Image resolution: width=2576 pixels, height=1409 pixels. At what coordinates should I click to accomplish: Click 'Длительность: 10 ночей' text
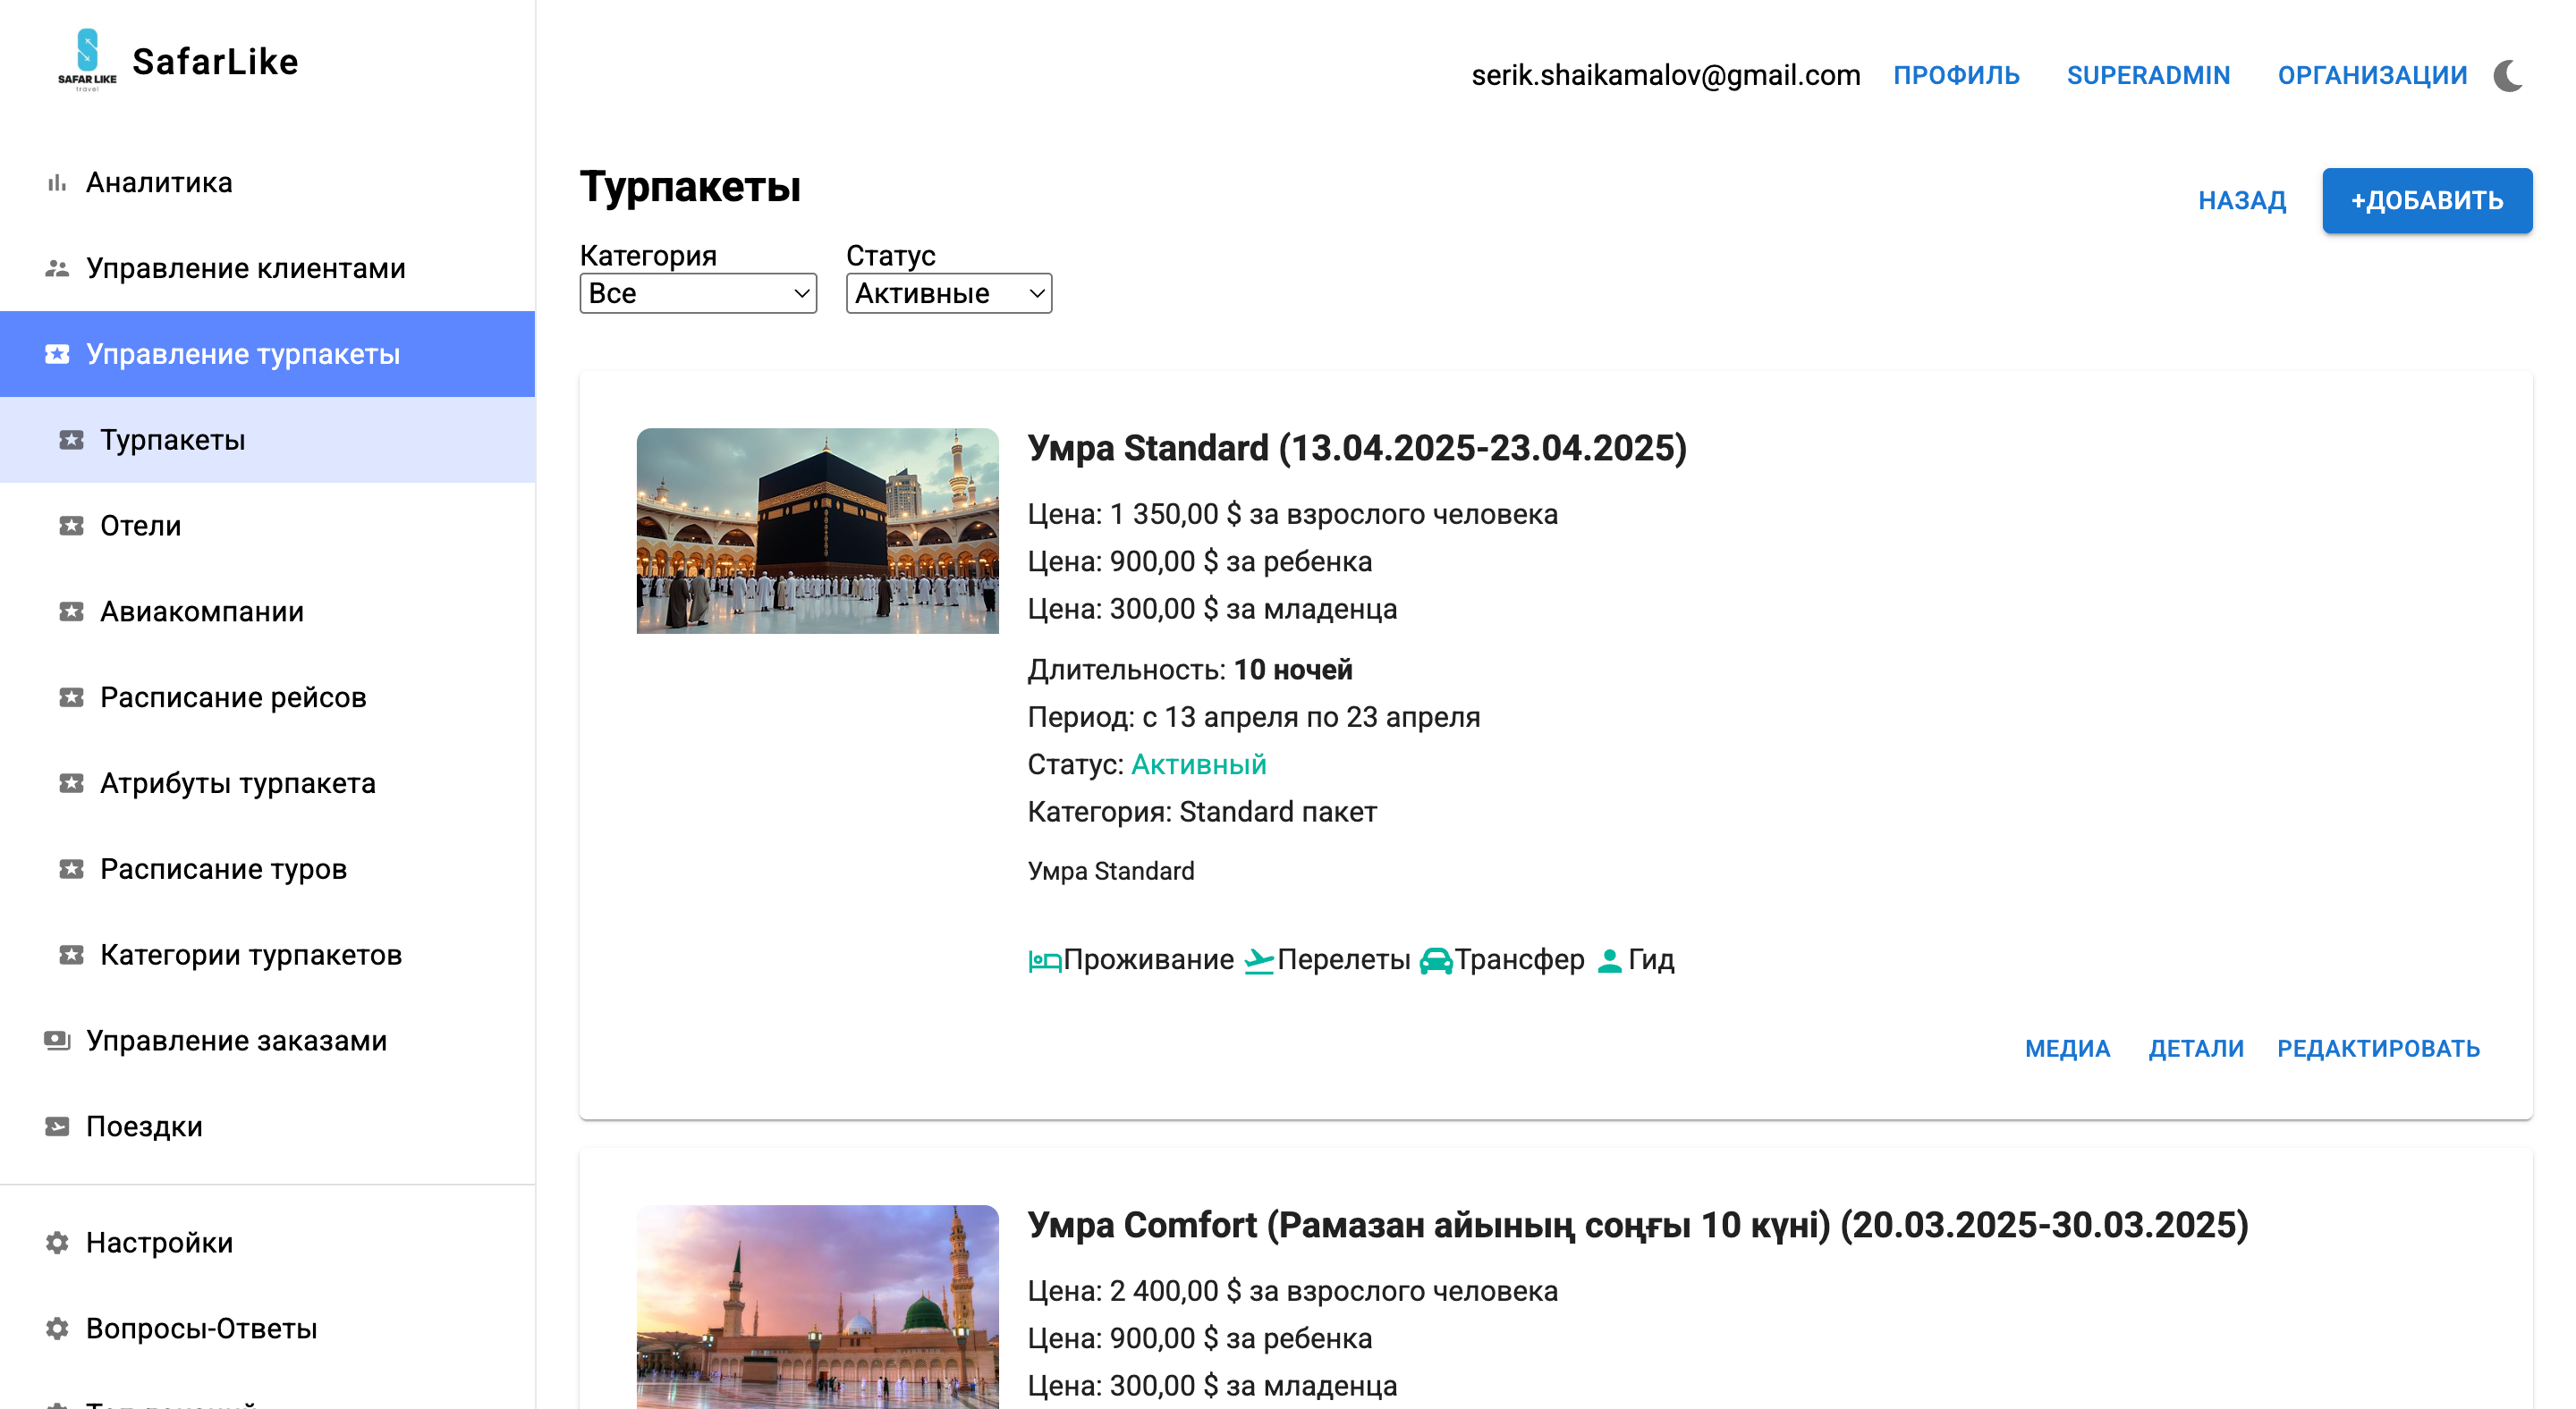click(1190, 671)
